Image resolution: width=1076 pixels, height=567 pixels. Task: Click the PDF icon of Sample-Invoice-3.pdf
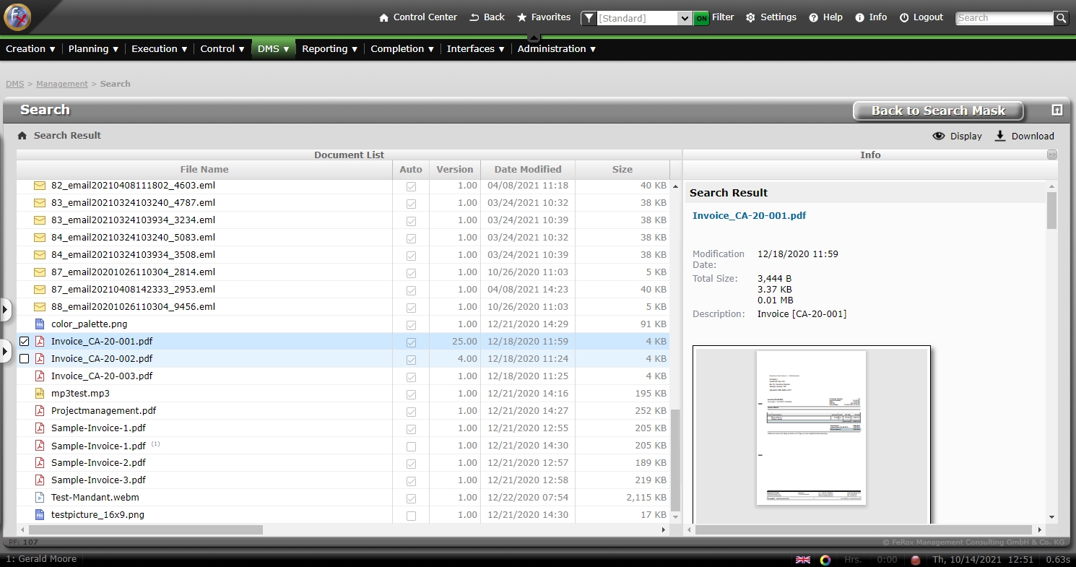[40, 480]
